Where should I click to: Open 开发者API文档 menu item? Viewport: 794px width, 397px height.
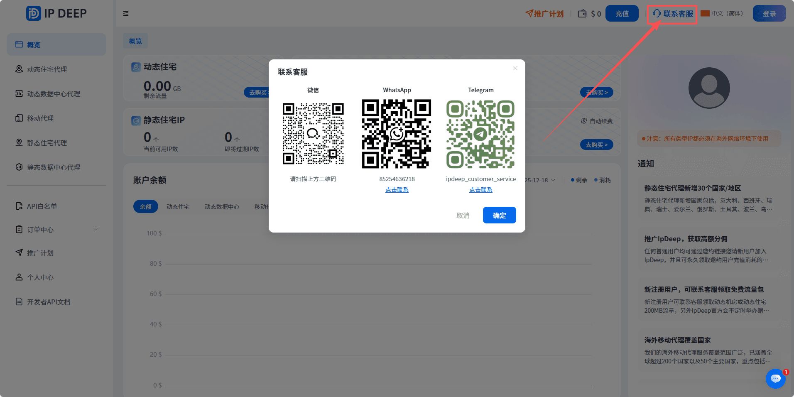56,301
